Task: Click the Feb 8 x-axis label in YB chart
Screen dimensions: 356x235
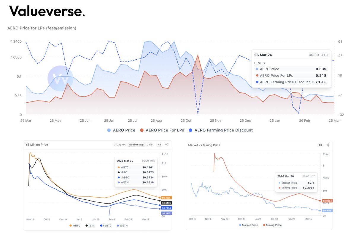Action: 112,220
